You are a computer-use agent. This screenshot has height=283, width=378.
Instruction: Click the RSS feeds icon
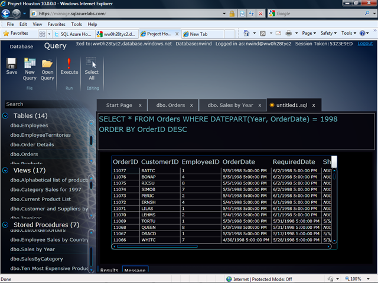263,33
